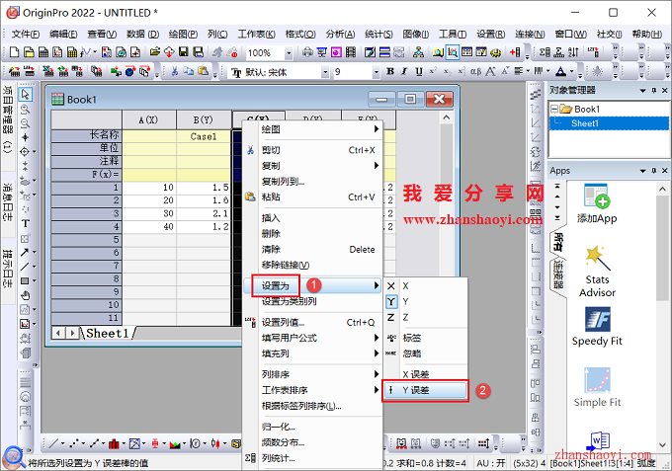Select the Arrow drawing tool
The image size is (672, 471).
click(x=25, y=252)
